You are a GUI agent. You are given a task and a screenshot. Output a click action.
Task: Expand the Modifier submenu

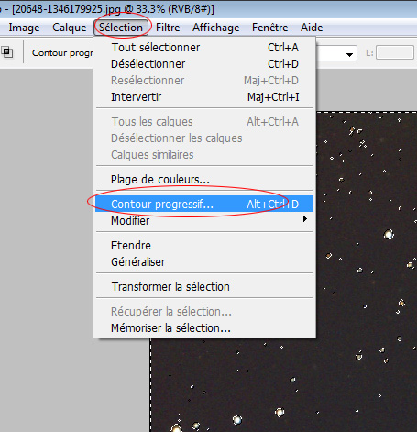(204, 220)
